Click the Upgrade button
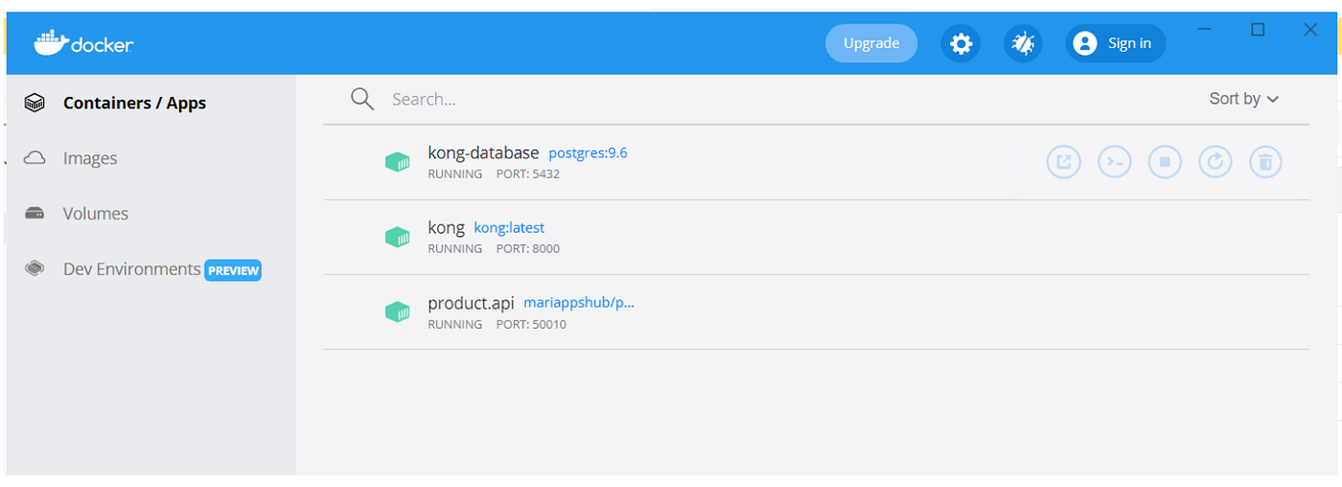The image size is (1342, 487). click(x=870, y=43)
